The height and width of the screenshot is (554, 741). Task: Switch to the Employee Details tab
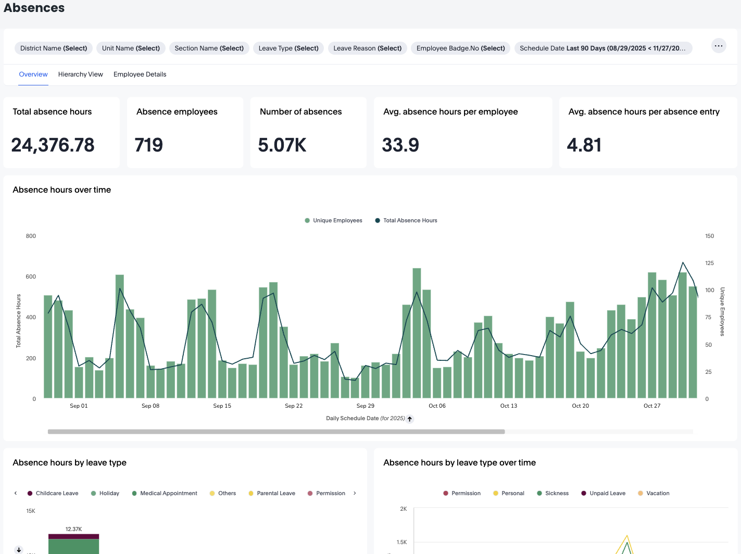point(140,74)
